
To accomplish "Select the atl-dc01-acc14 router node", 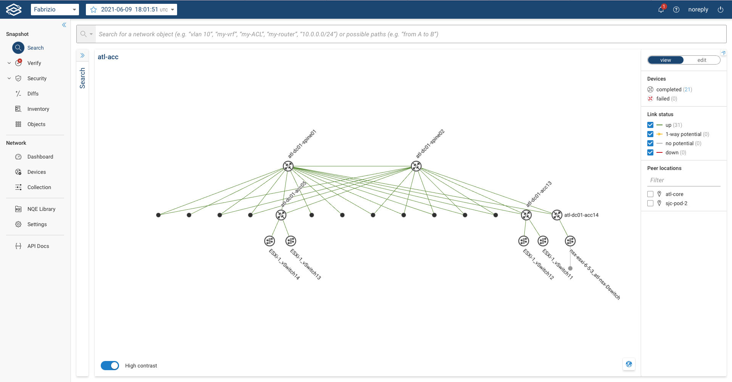I will [557, 215].
